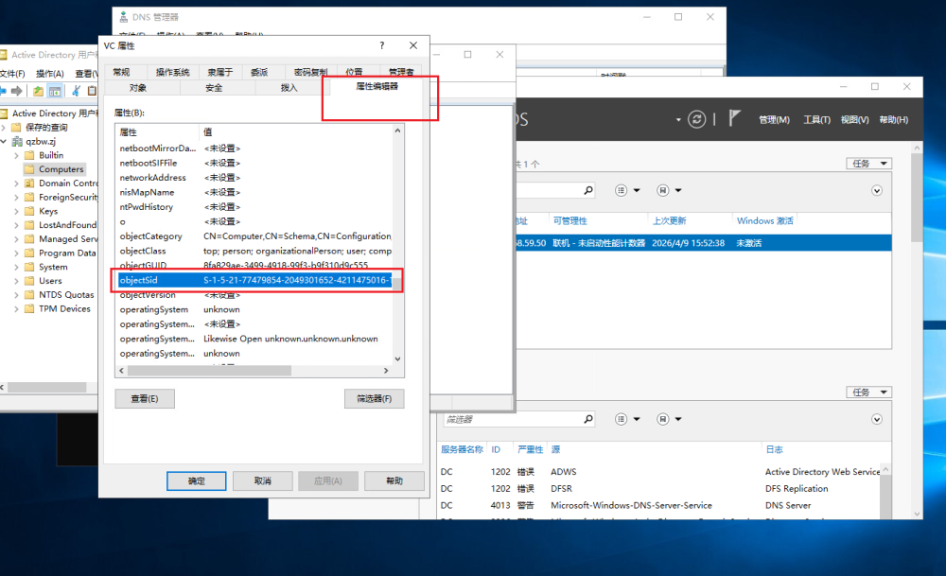Image resolution: width=946 pixels, height=576 pixels.
Task: Click the search magnifier in events filter box
Action: pos(589,419)
